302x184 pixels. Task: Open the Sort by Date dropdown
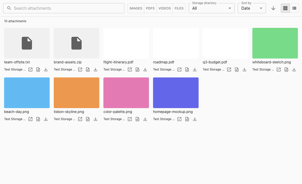[x=252, y=8]
